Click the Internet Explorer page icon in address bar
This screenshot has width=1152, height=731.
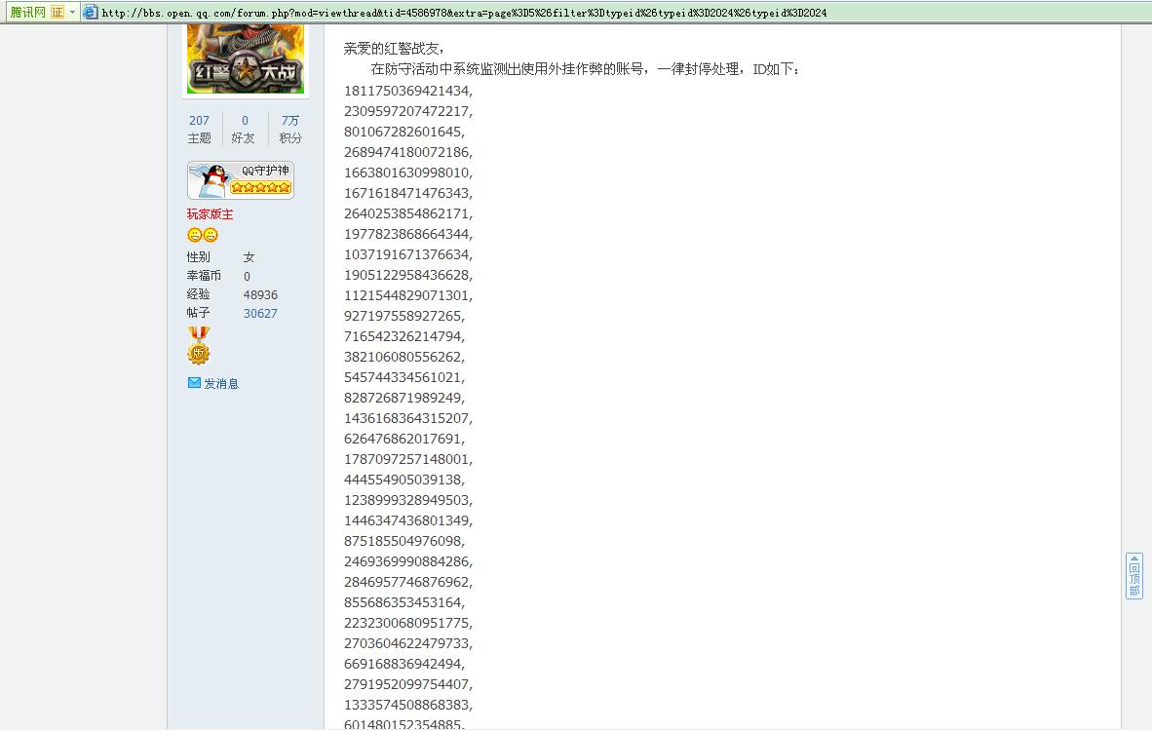tap(91, 12)
